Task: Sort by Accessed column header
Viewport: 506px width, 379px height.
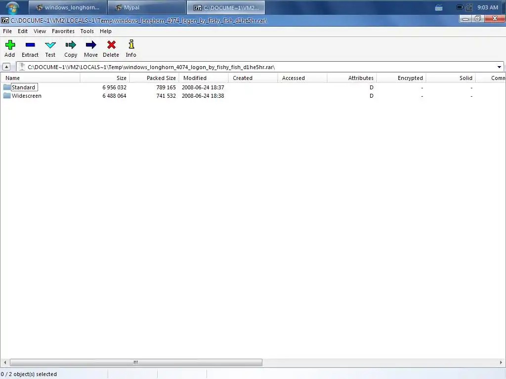Action: tap(302, 78)
